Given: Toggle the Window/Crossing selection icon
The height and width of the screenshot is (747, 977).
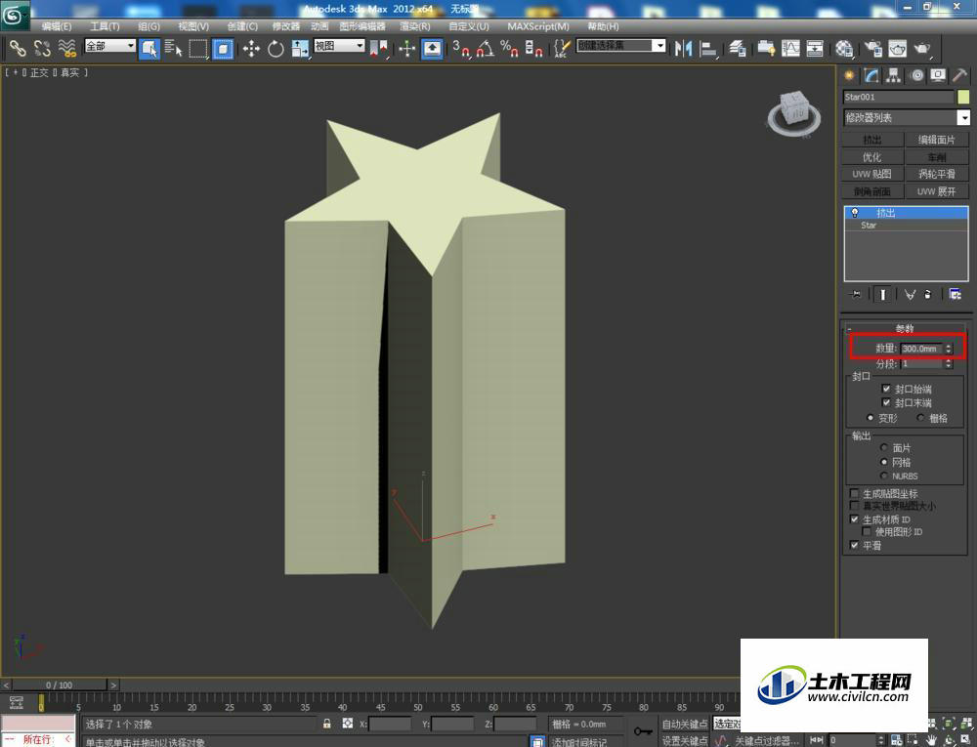Looking at the screenshot, I should point(223,49).
